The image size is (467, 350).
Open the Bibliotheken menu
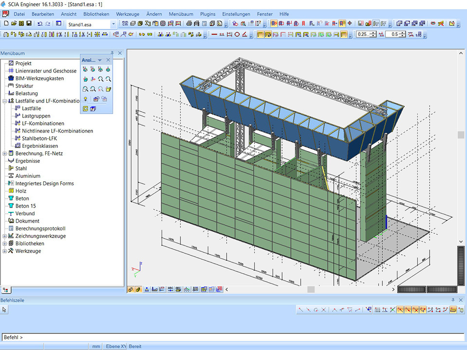(x=96, y=14)
